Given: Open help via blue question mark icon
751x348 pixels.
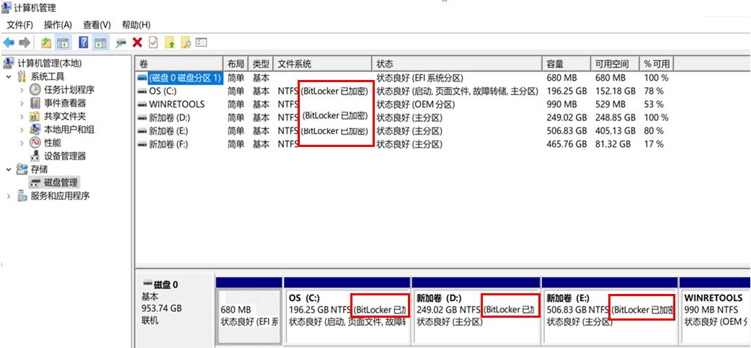Looking at the screenshot, I should coord(84,43).
